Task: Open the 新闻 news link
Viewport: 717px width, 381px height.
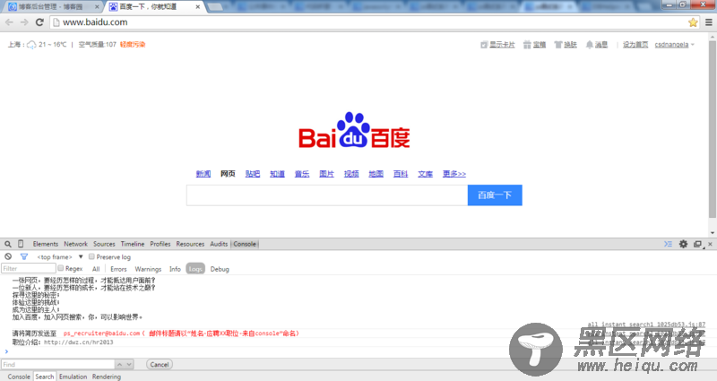Action: tap(203, 174)
